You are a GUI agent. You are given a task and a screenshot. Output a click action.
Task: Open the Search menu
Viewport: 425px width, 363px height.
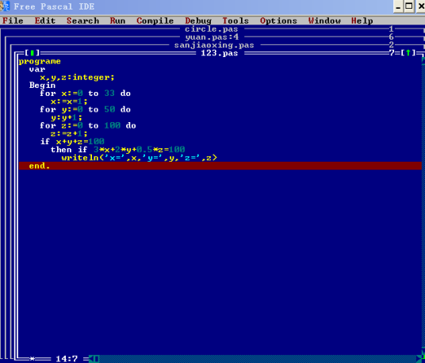tap(83, 21)
